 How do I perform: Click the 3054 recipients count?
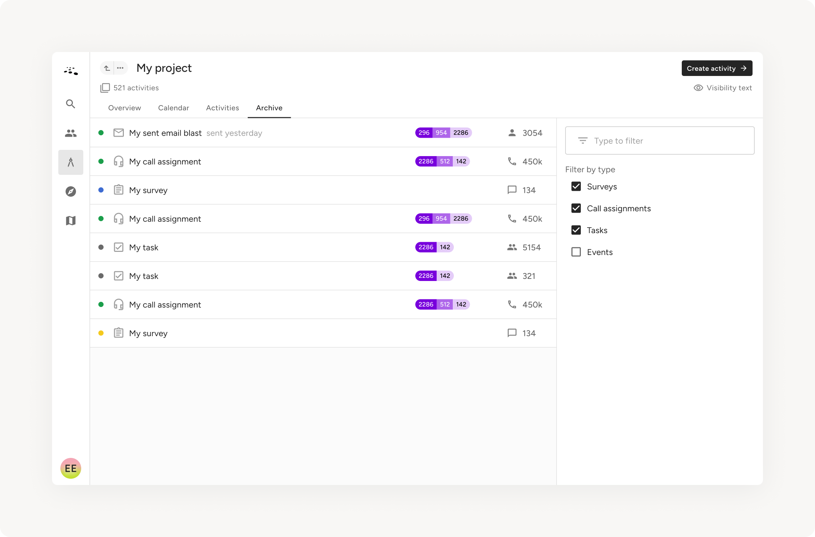pyautogui.click(x=532, y=133)
